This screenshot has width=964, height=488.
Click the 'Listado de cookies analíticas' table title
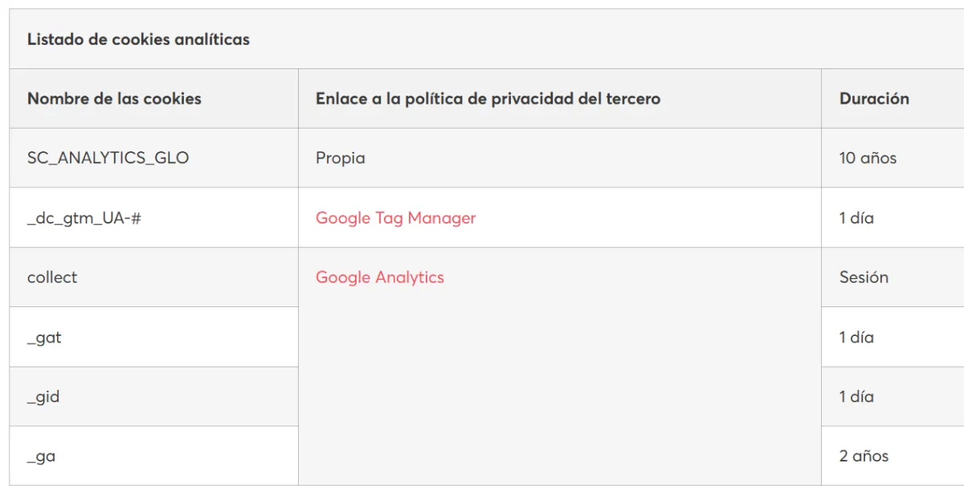coord(138,39)
